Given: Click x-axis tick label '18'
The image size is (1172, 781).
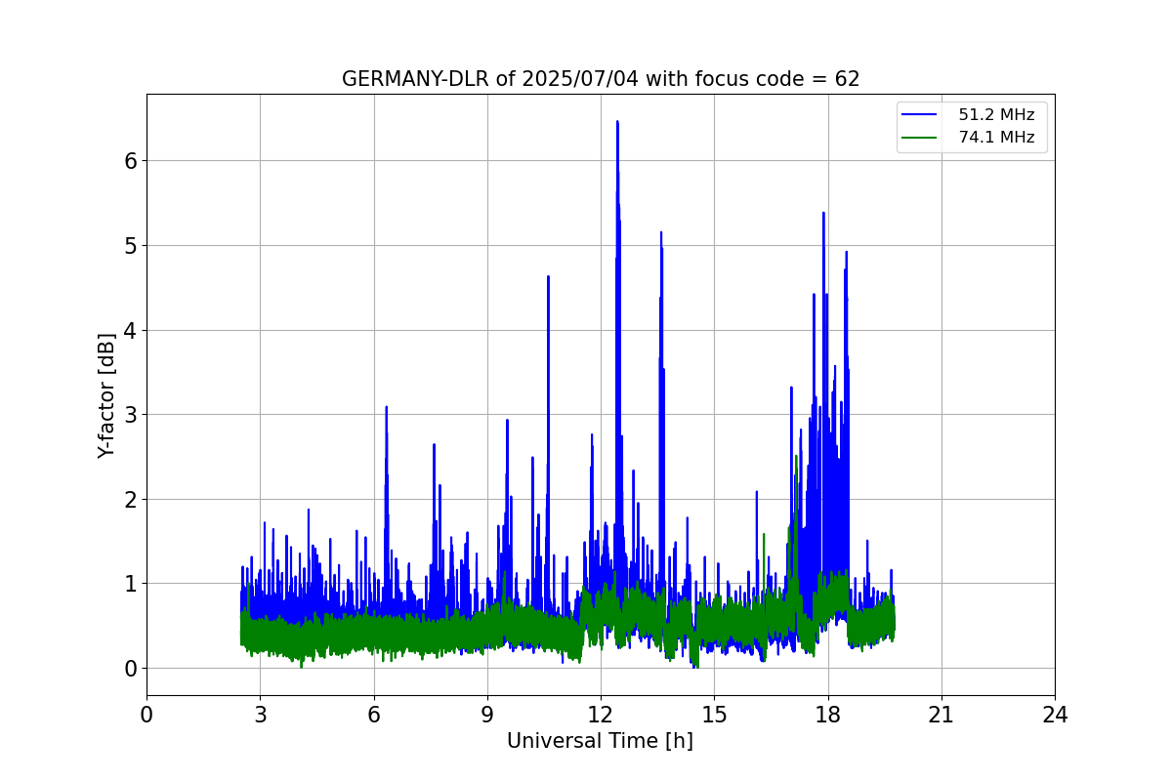Looking at the screenshot, I should pos(827,715).
